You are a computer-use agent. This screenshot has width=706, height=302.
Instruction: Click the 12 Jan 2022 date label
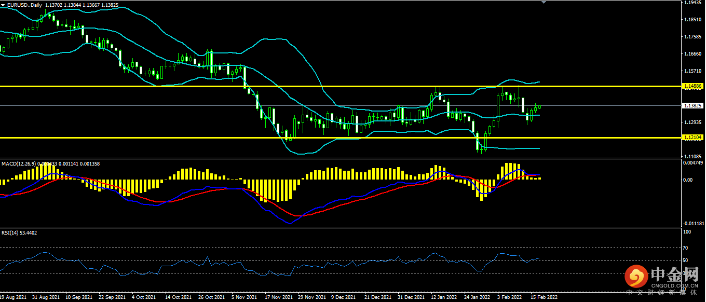tap(443, 298)
